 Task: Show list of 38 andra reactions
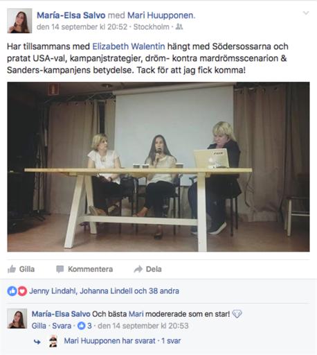[x=164, y=291]
